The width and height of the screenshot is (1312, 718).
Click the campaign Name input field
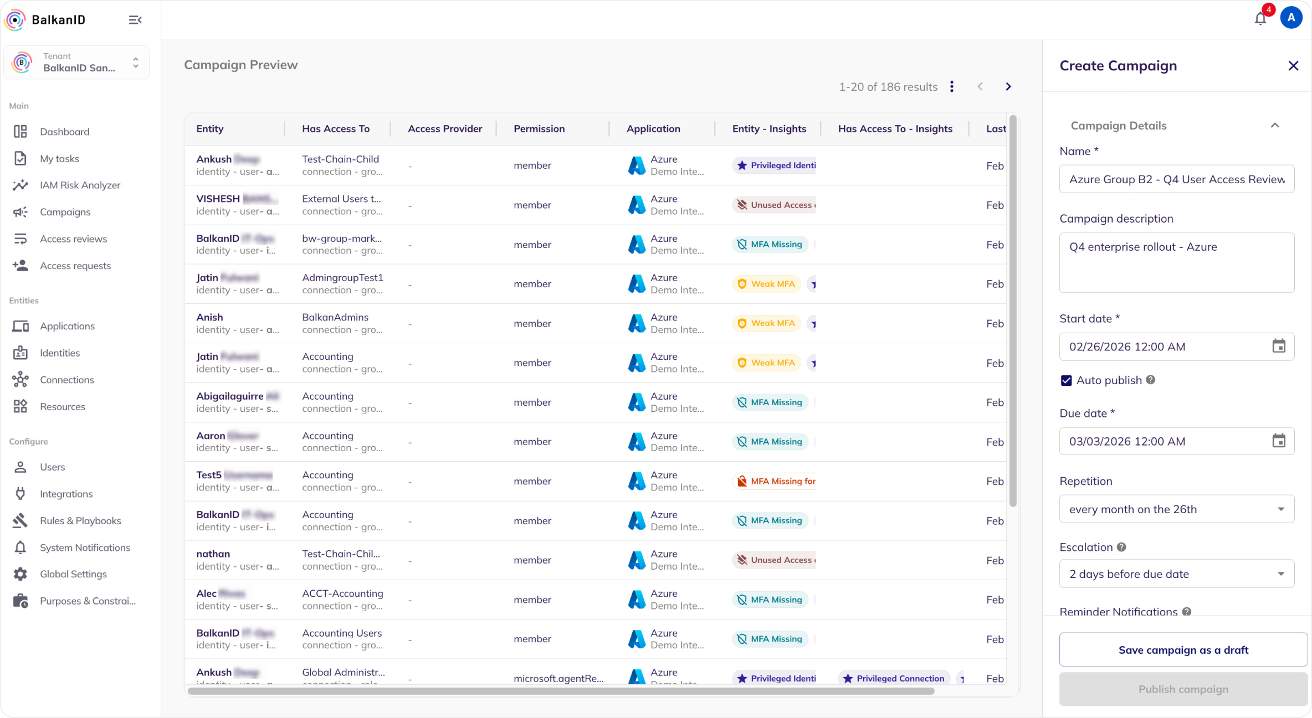[x=1176, y=179]
